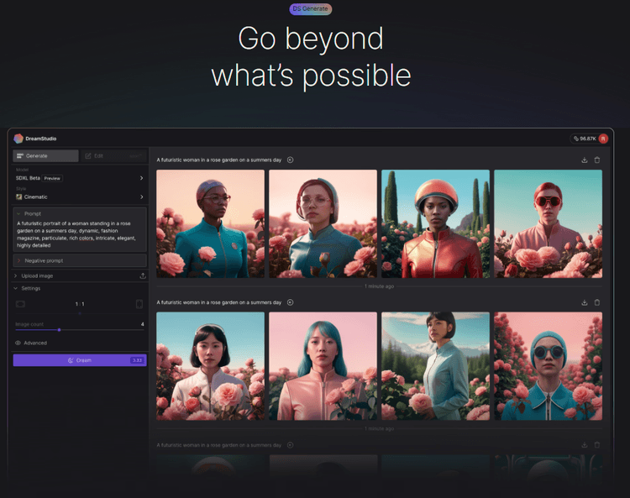Delete the second image batch
This screenshot has width=630, height=498.
(x=597, y=302)
